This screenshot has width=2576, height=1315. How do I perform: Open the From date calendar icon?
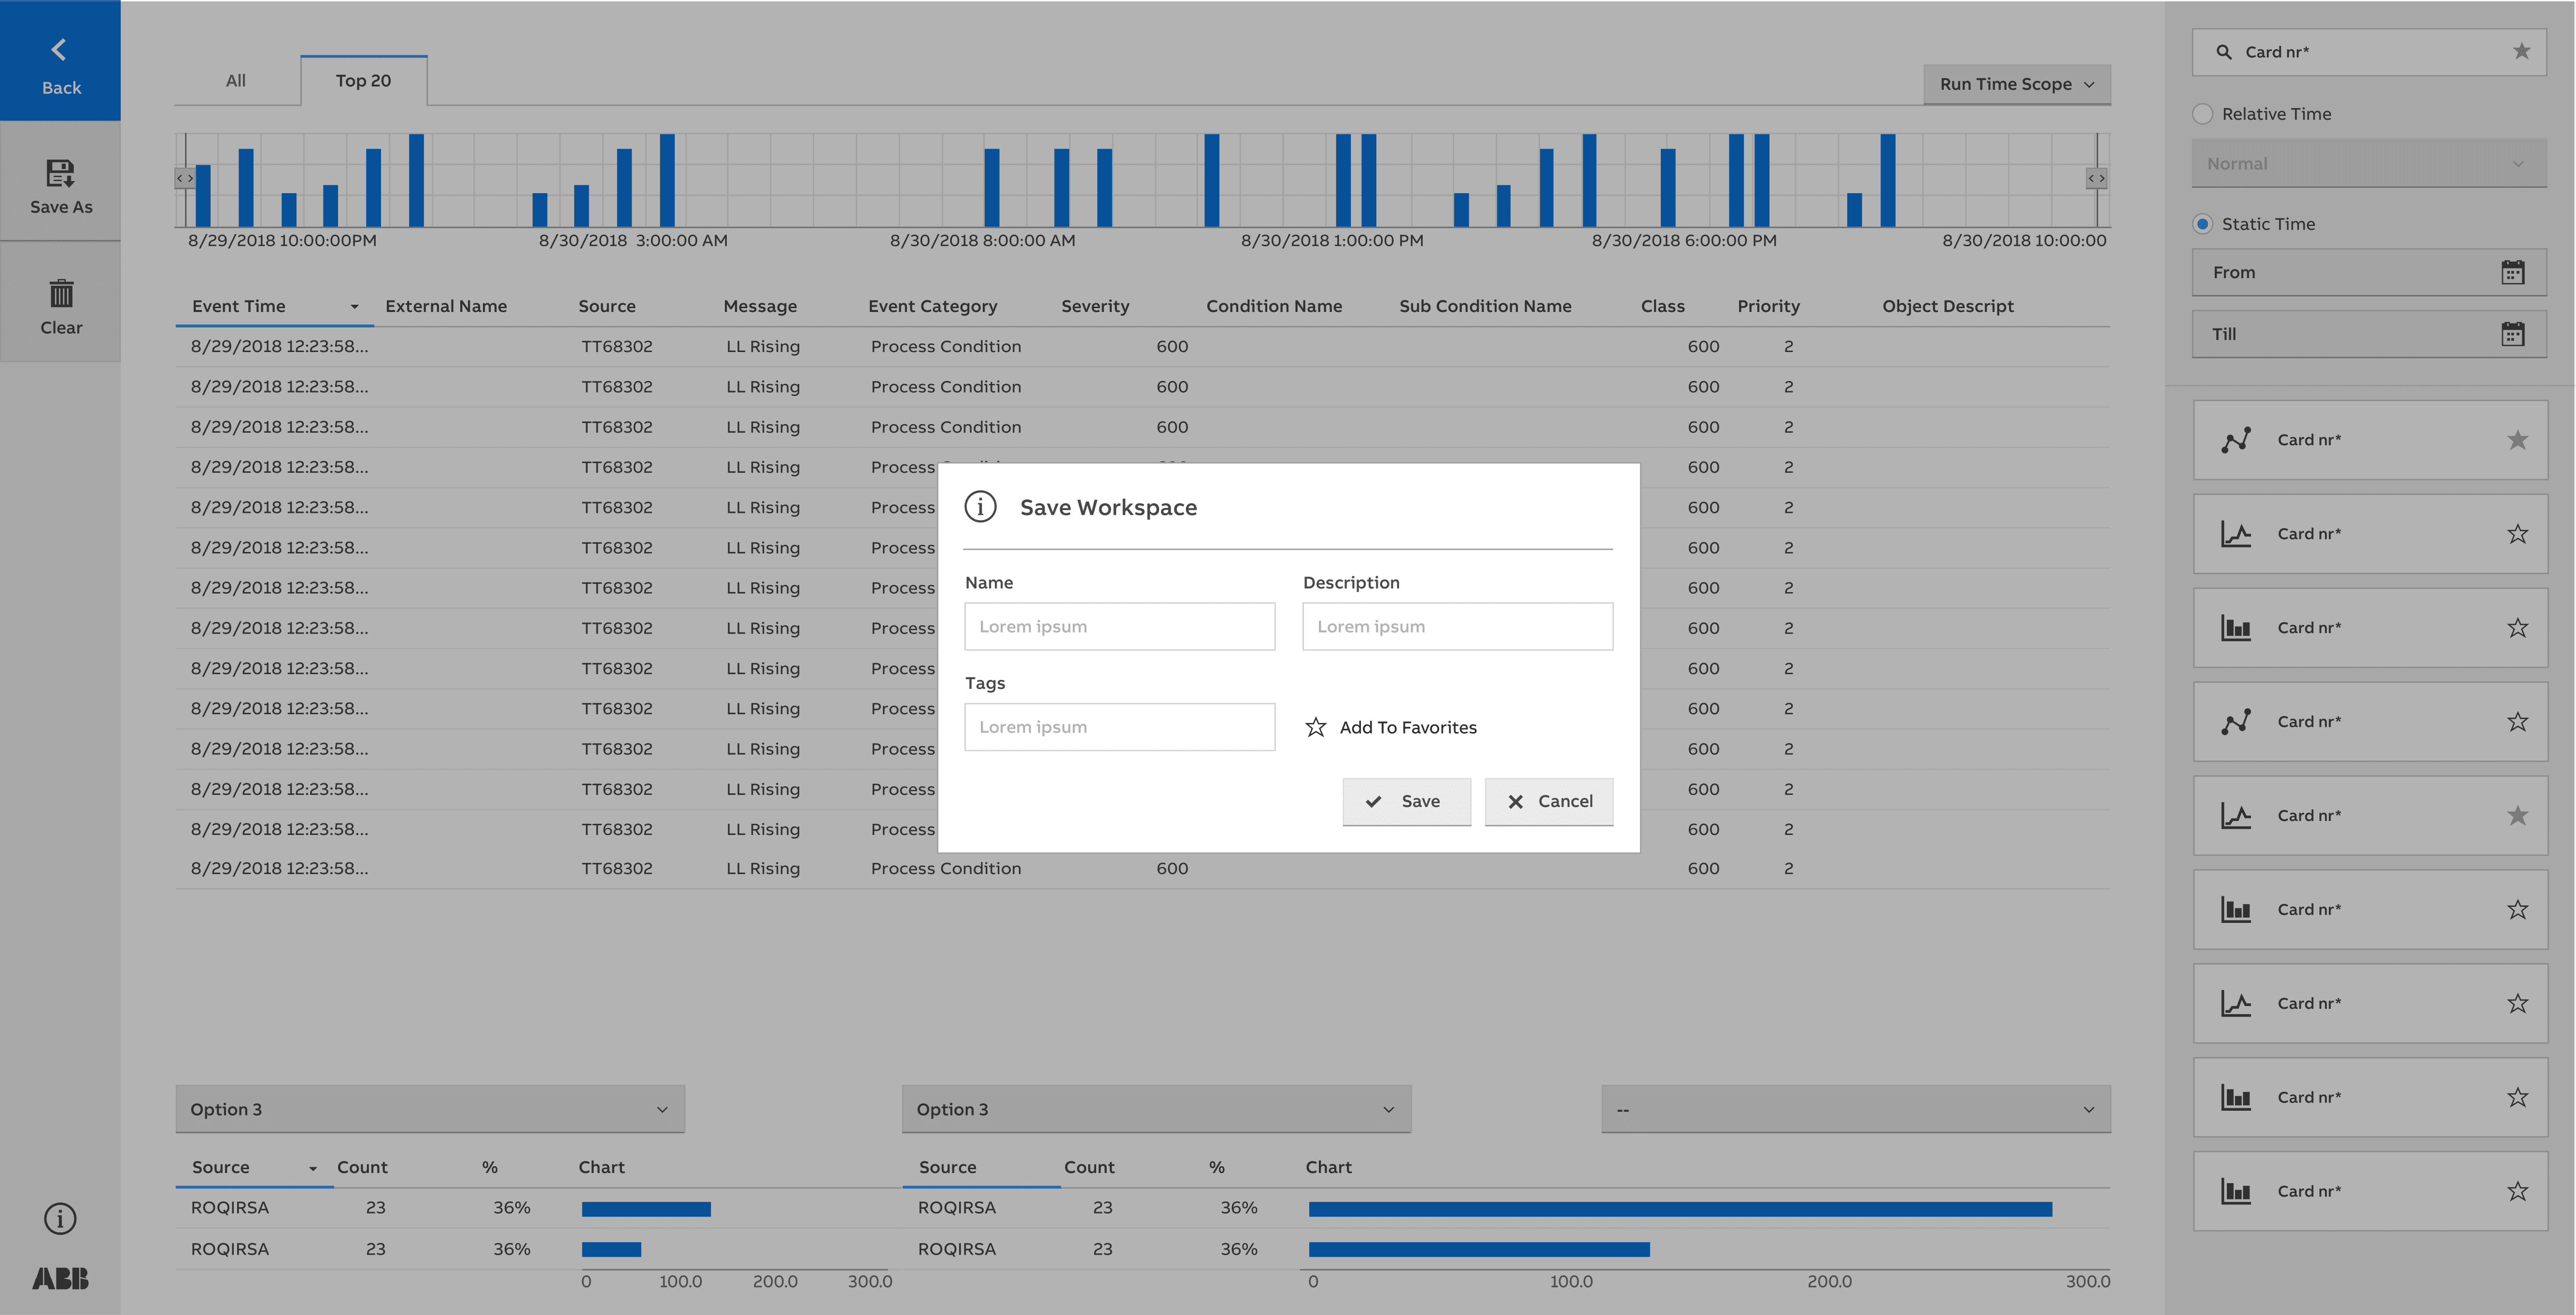click(x=2512, y=272)
